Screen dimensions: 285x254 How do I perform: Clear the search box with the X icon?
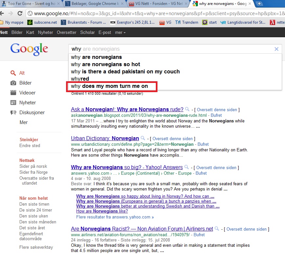click(276, 49)
